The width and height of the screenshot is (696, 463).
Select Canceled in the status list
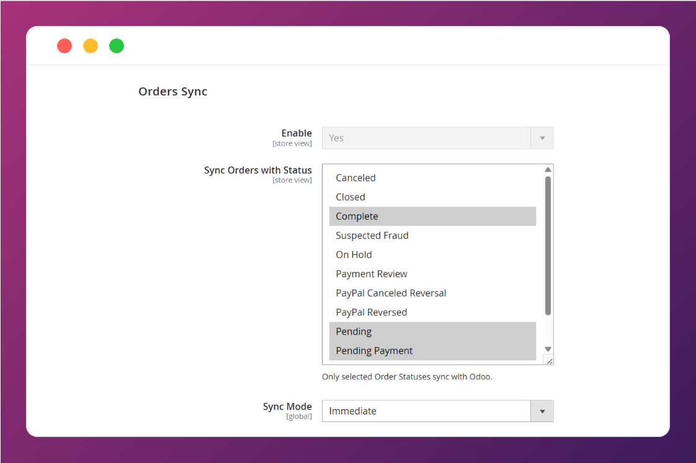433,178
